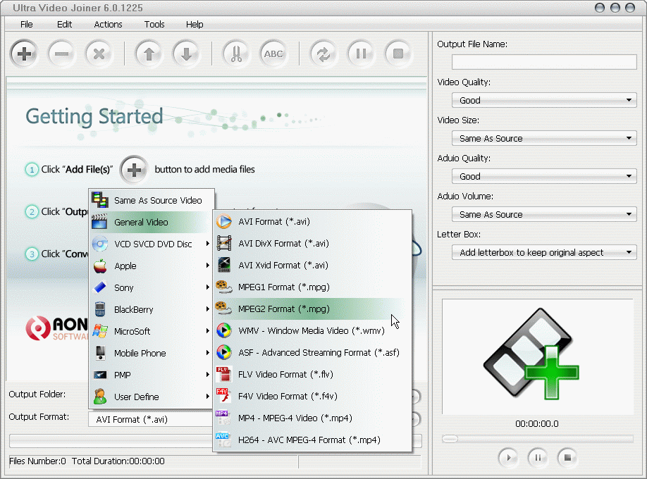
Task: Open the Letter Box dropdown
Action: tap(543, 252)
